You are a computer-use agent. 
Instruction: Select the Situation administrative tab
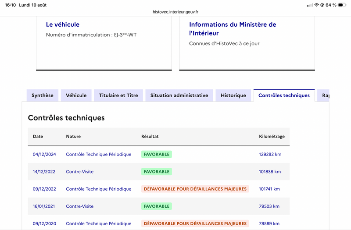179,96
